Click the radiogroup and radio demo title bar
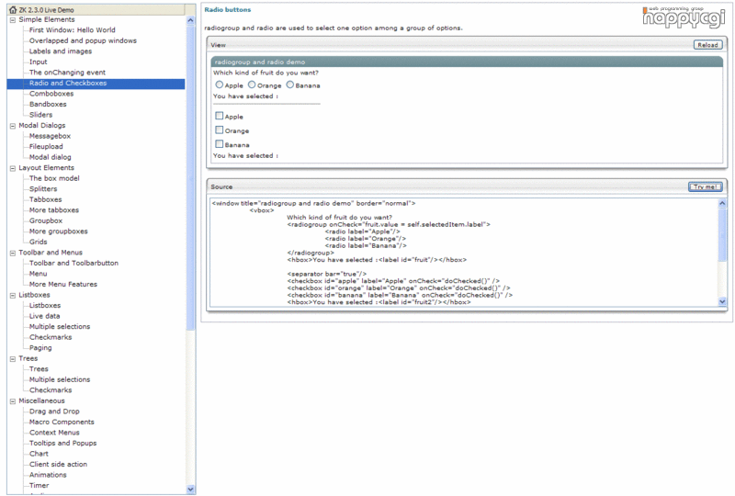 pyautogui.click(x=467, y=62)
